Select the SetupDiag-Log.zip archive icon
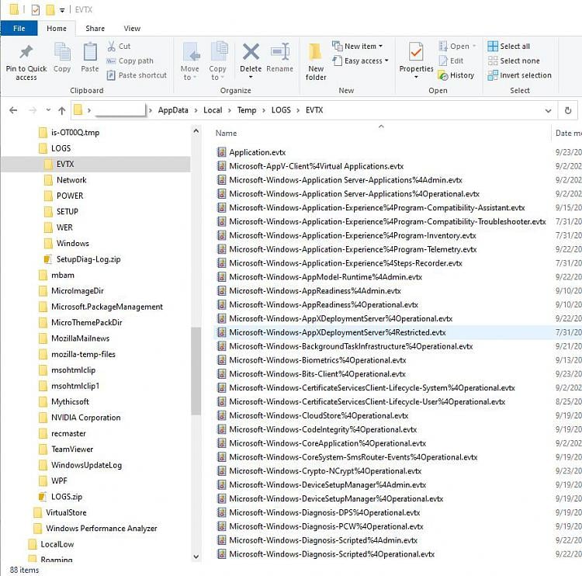Screen dimensions: 582x576 (x=48, y=259)
